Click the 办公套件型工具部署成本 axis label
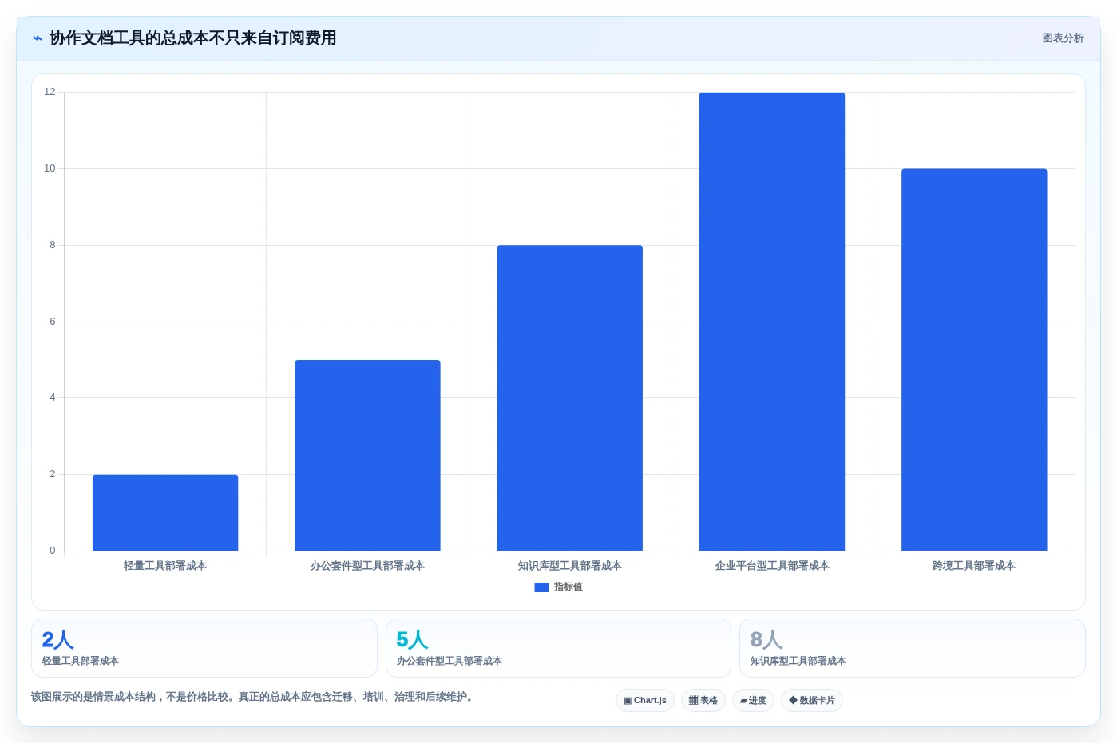Viewport: 1117px width, 743px height. [x=367, y=566]
